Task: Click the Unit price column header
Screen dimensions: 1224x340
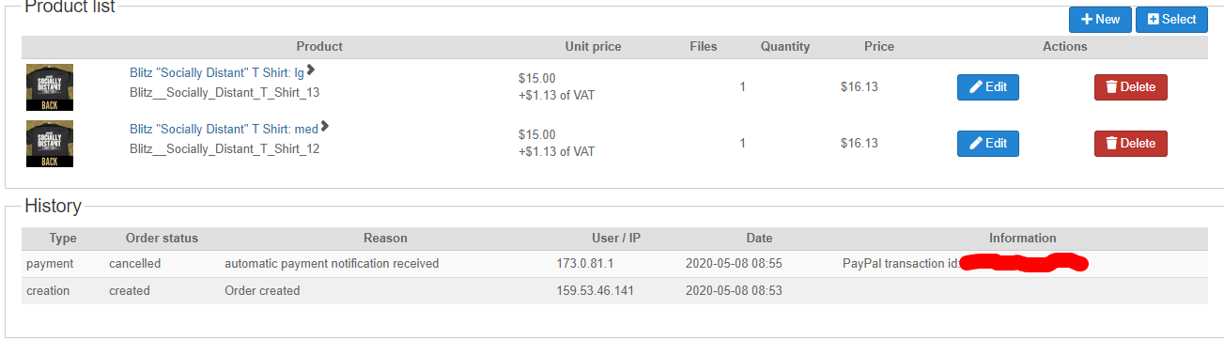Action: click(x=593, y=47)
